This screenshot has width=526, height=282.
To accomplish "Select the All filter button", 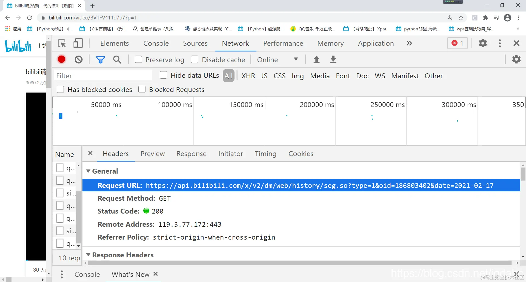I will tap(228, 76).
